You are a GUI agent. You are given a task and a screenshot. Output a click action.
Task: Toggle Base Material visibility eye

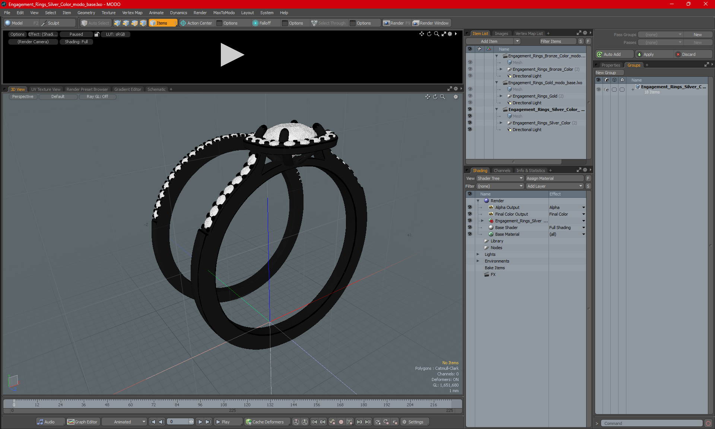click(x=470, y=234)
